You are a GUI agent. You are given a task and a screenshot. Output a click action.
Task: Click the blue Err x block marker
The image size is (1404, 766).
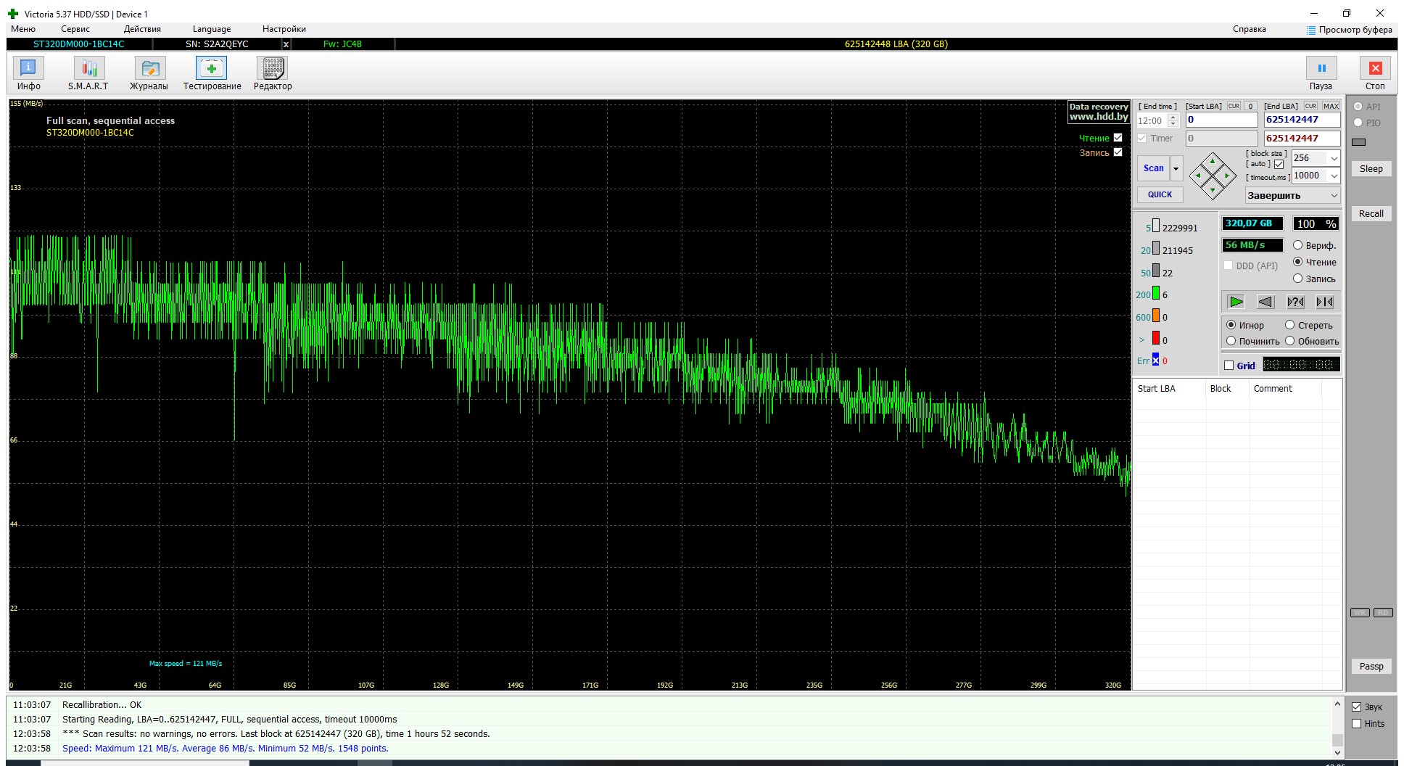click(1155, 360)
